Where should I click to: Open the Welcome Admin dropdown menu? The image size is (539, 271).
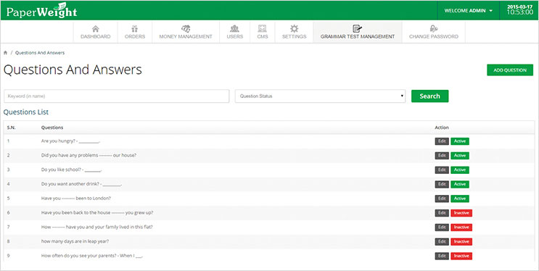tap(469, 11)
